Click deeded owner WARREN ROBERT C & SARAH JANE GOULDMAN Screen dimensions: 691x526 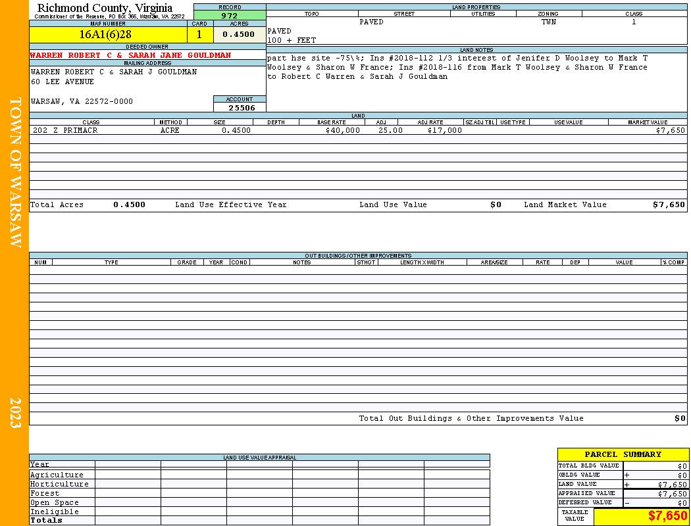click(x=130, y=55)
